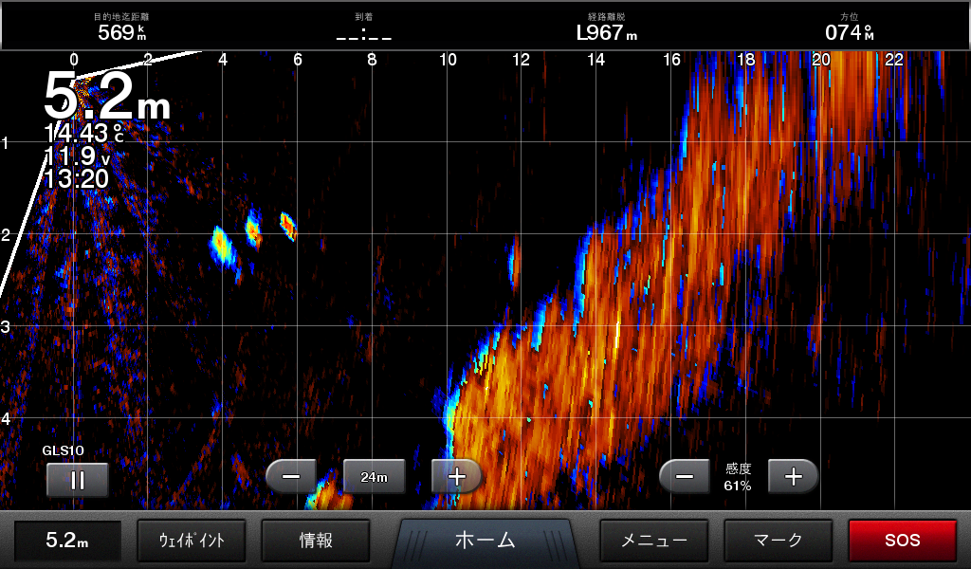Trigger the red SOS button

[902, 541]
